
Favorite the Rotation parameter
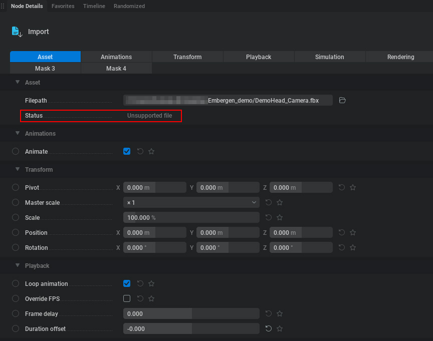[353, 248]
